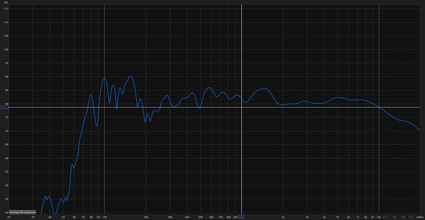
Task: Click the 7k label on frequency axis
Action: tap(358, 217)
